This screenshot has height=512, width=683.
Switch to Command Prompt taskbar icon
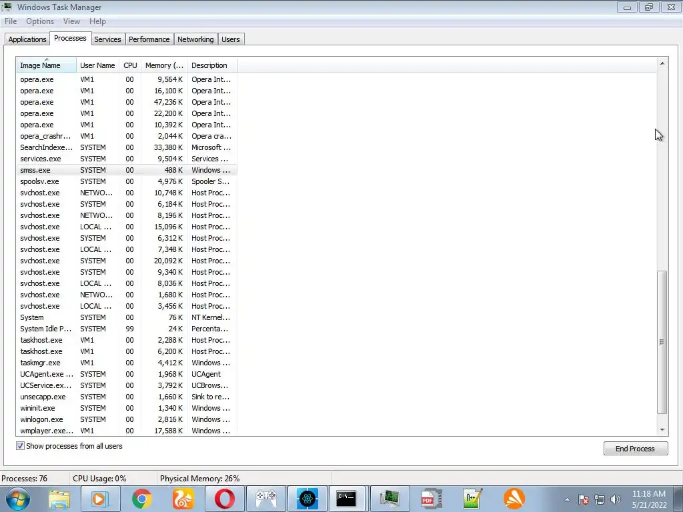tap(346, 499)
